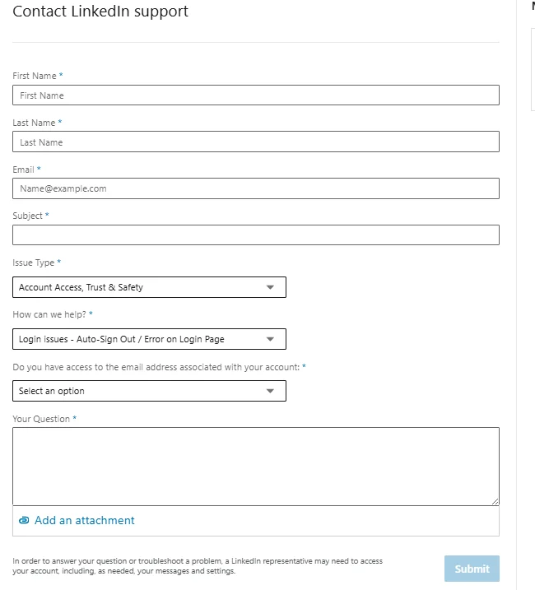Screen dimensions: 535x590
Task: Focus the First Name input field
Action: (x=256, y=95)
